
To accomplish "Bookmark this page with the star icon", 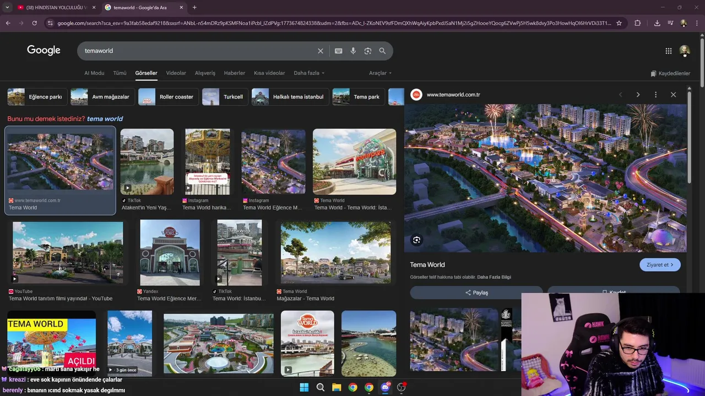I will tap(619, 23).
